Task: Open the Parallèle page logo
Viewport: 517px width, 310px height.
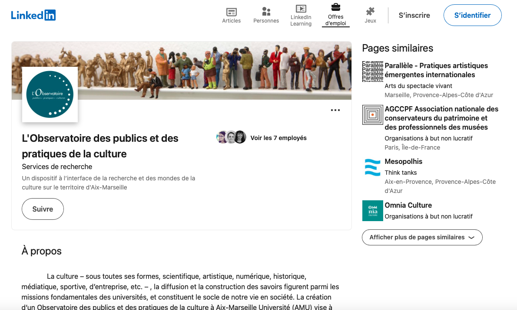Action: tap(373, 71)
